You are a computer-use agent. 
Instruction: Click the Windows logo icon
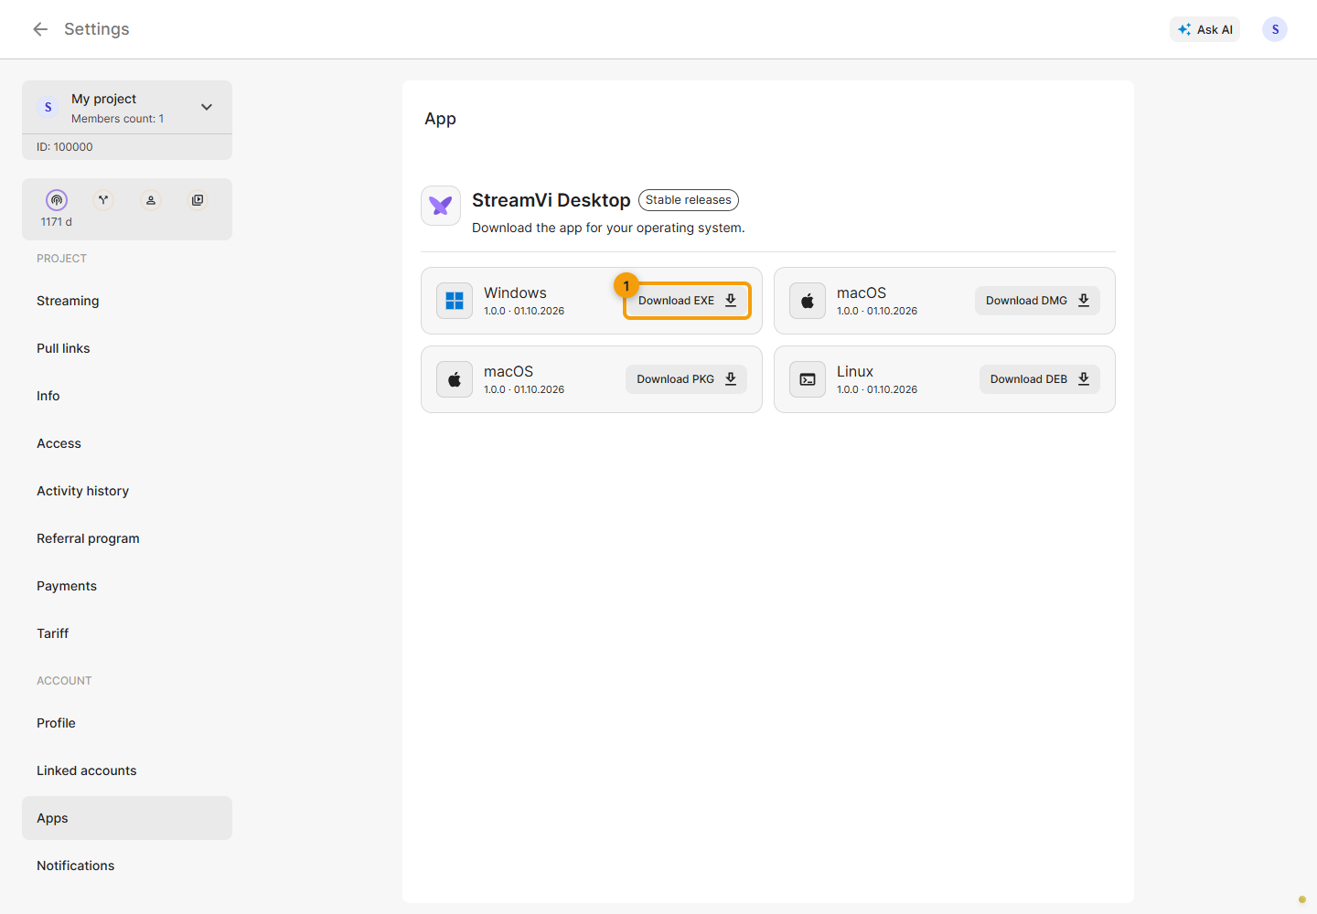(x=455, y=301)
